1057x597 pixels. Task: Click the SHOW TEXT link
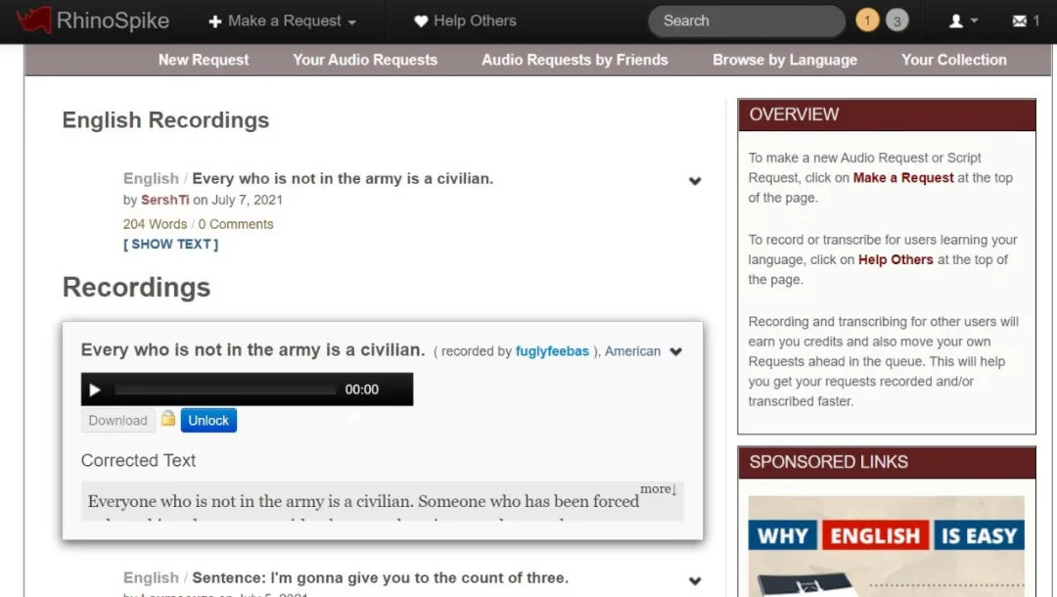pyautogui.click(x=170, y=244)
